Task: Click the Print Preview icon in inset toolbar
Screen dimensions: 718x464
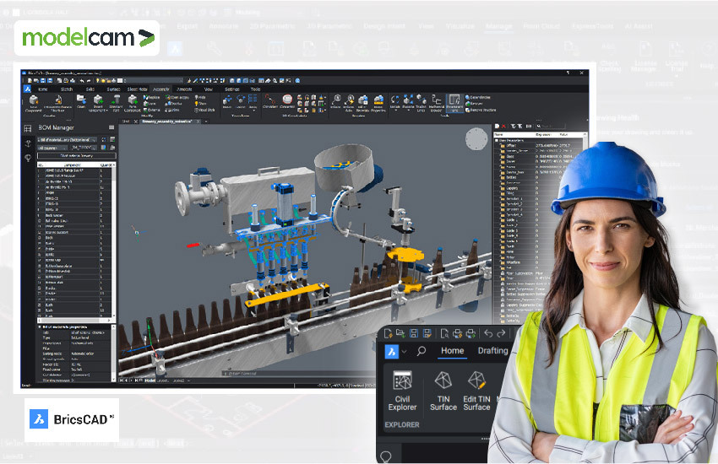Action: pyautogui.click(x=444, y=333)
